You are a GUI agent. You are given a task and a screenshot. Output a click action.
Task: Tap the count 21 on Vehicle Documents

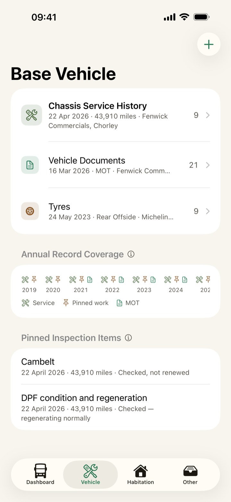pyautogui.click(x=193, y=165)
